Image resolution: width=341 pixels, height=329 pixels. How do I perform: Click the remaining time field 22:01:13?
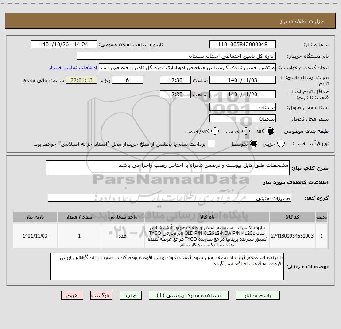[81, 80]
